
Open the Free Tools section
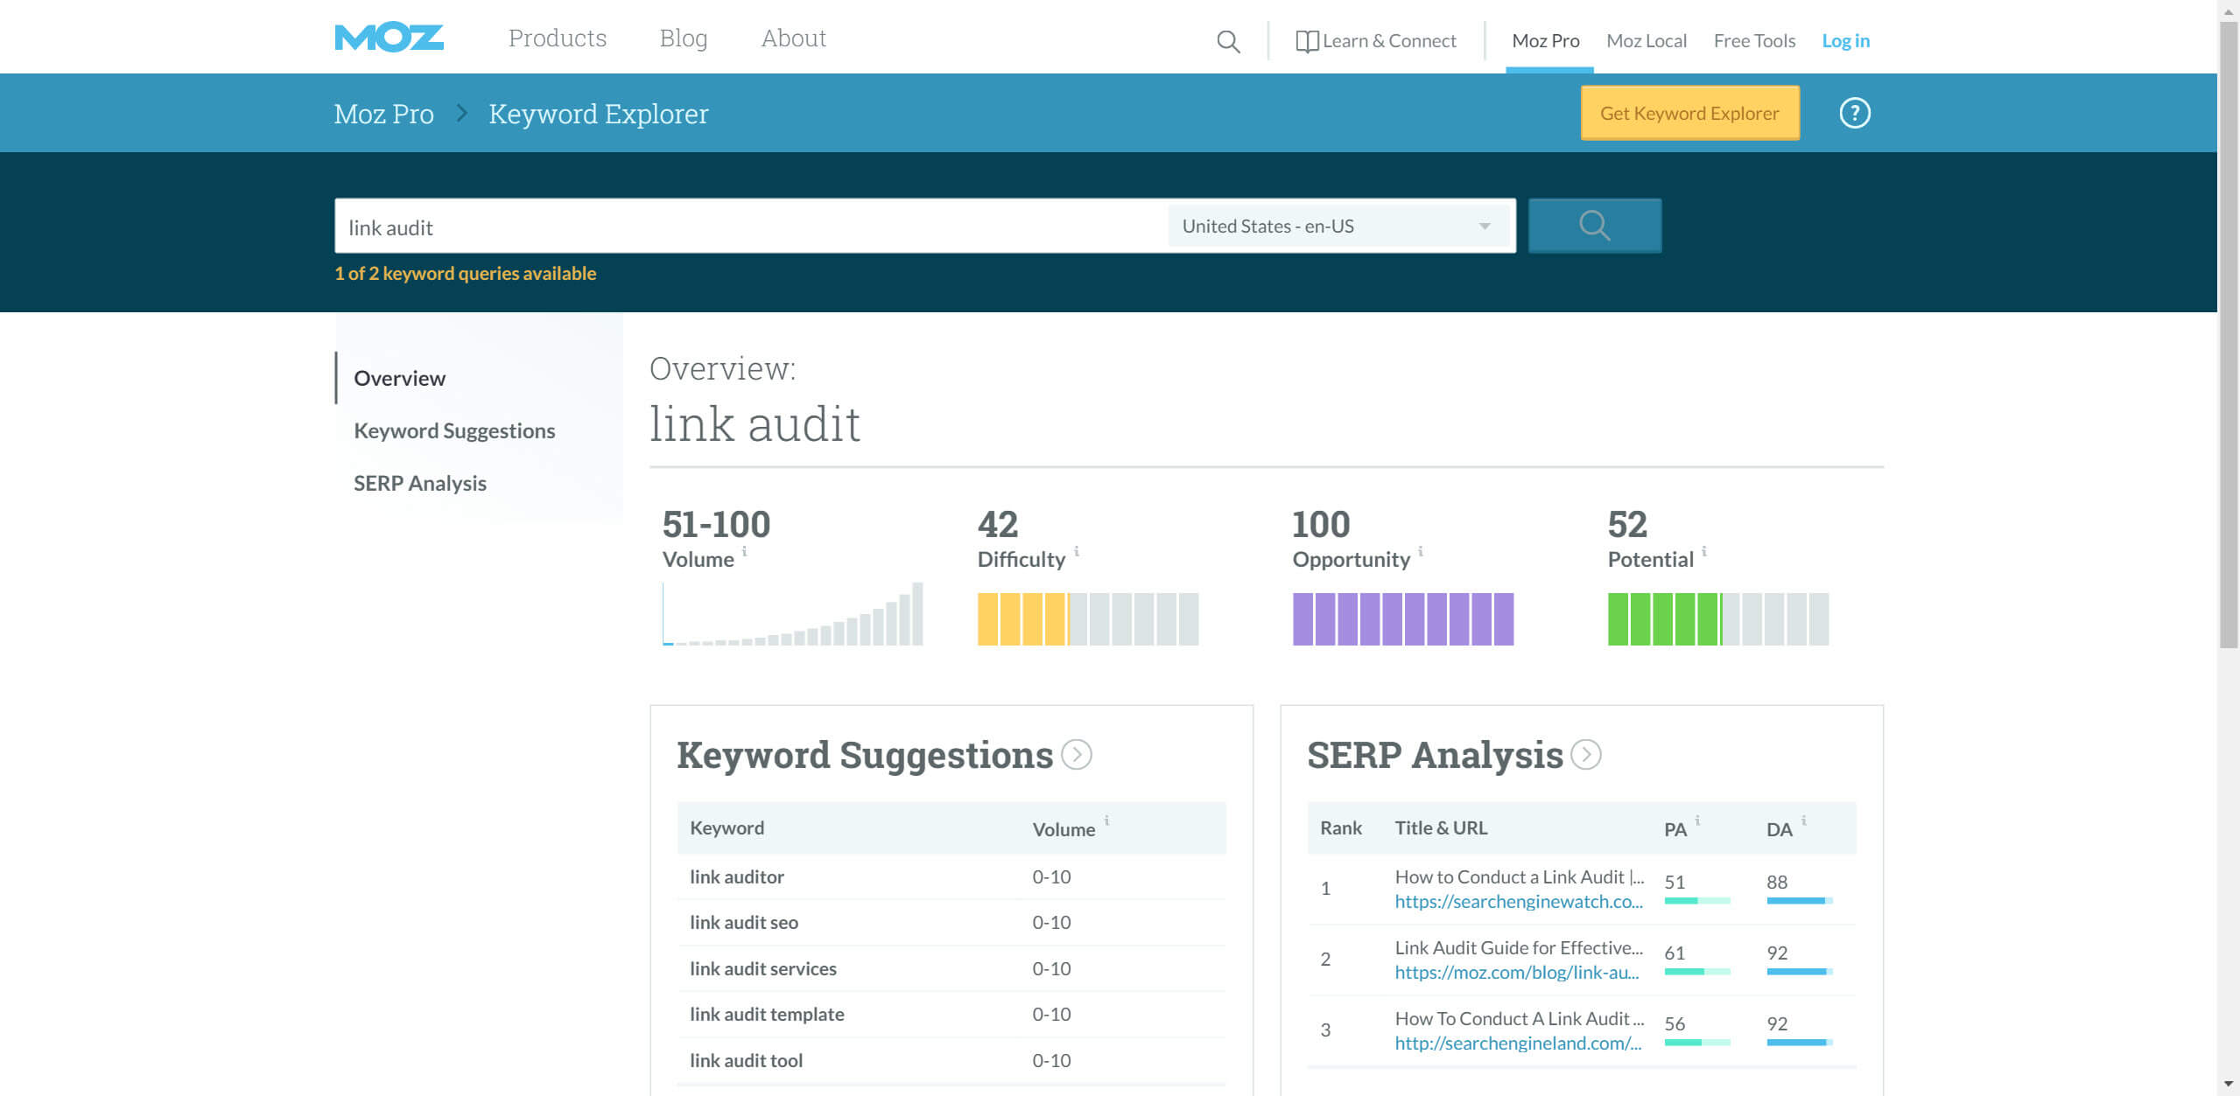tap(1754, 40)
